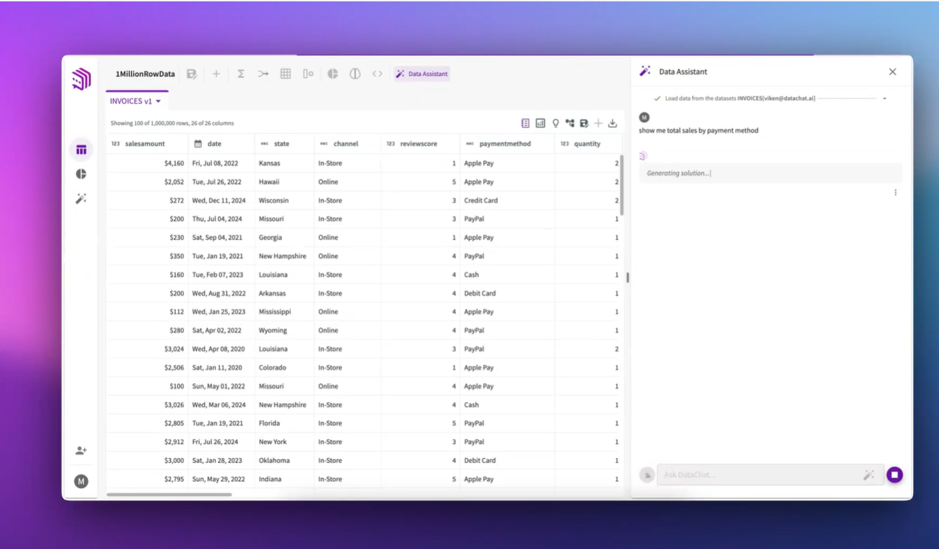Click the paymentmethod column header
The height and width of the screenshot is (549, 939).
tap(504, 144)
